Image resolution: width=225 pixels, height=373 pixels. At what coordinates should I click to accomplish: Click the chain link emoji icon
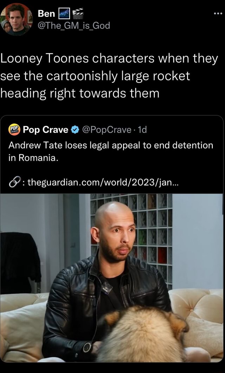click(x=14, y=182)
